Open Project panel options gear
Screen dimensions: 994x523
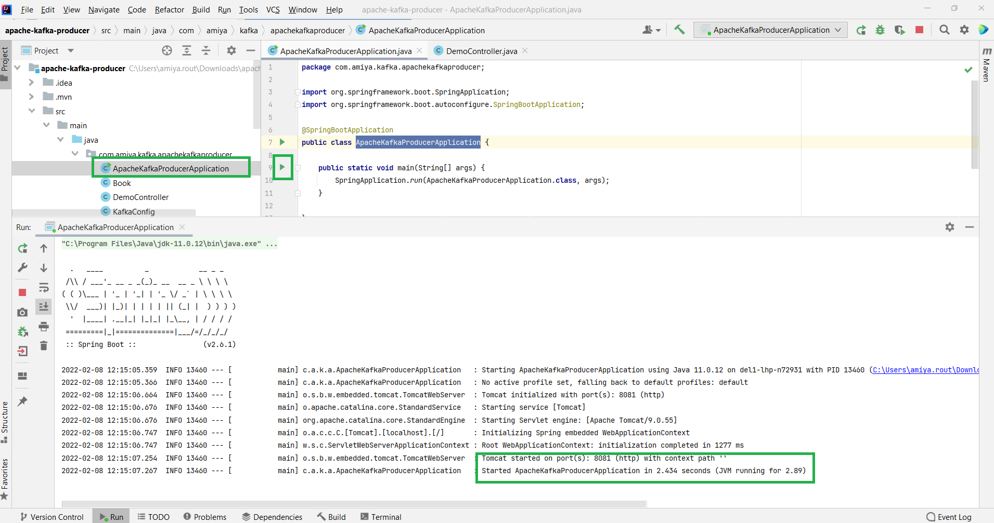coord(231,50)
